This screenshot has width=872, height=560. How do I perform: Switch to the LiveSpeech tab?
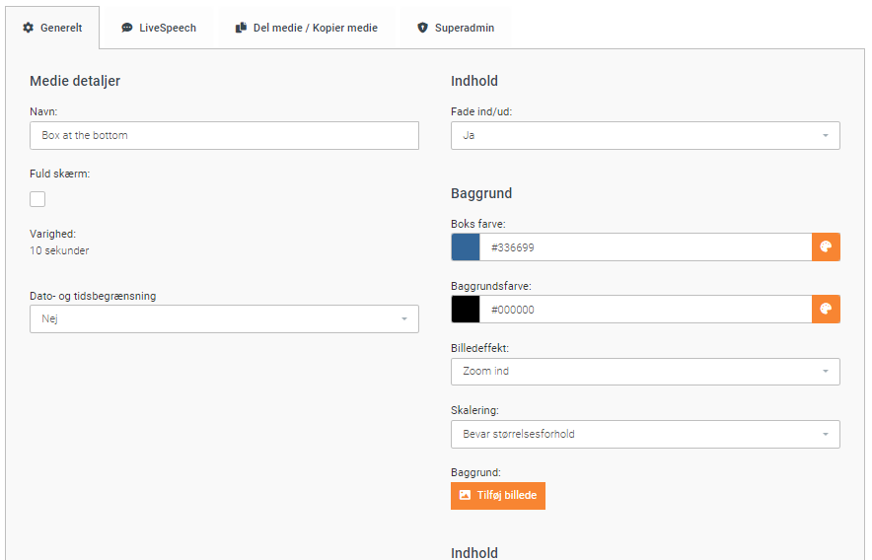[x=158, y=28]
